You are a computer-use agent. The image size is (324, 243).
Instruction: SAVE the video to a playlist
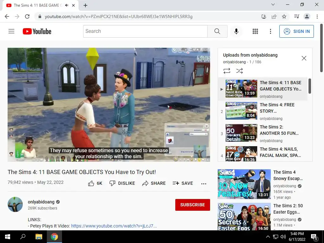coord(183,183)
